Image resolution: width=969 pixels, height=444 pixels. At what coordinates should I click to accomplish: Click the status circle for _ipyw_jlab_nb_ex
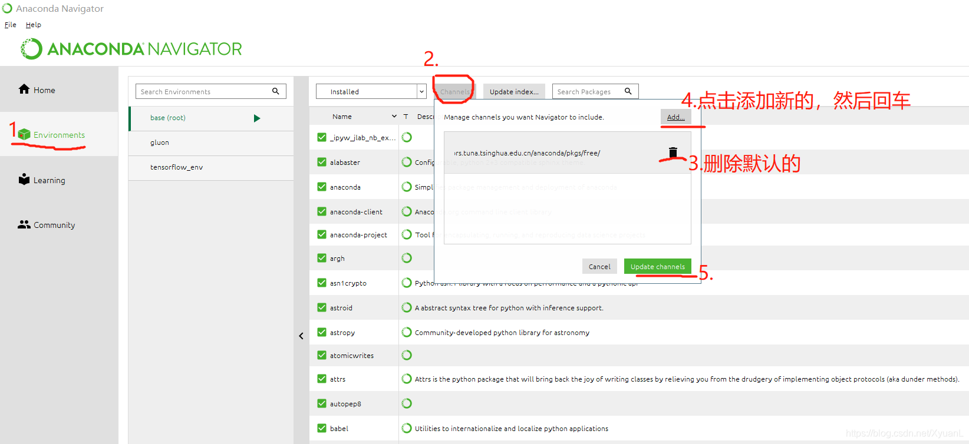click(x=407, y=137)
